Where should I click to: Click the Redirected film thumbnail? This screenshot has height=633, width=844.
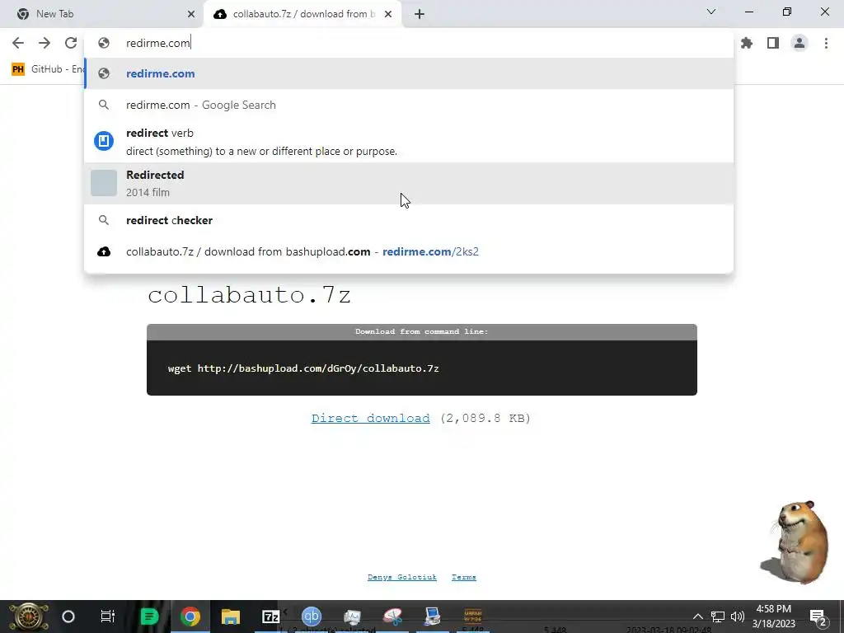[x=104, y=183]
